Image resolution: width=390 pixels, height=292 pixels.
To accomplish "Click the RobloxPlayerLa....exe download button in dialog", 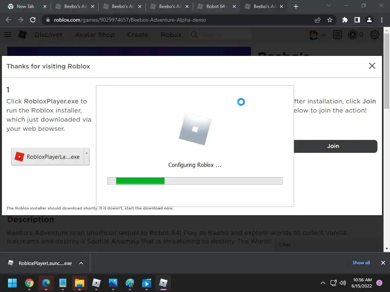I will [48, 157].
